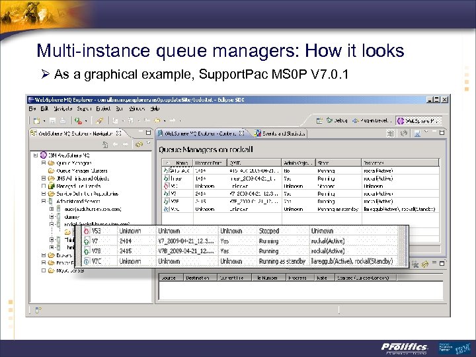This screenshot has height=357, width=476.
Task: Click the Navigator back arrow icon
Action: click(x=115, y=145)
